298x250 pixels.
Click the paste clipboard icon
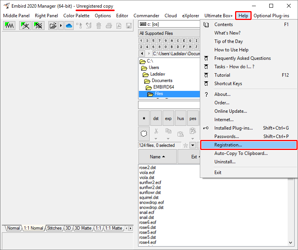180,134
